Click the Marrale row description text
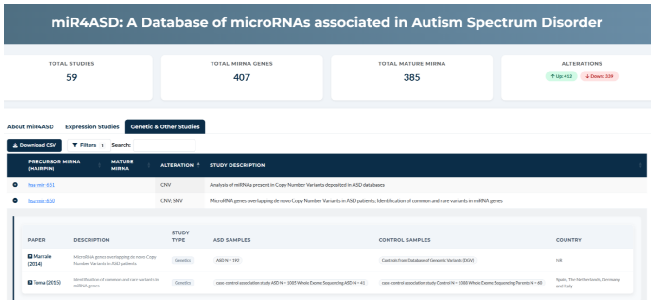 (115, 260)
